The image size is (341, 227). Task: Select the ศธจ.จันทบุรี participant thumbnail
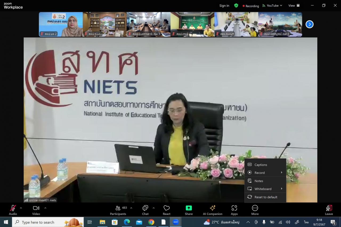236,24
